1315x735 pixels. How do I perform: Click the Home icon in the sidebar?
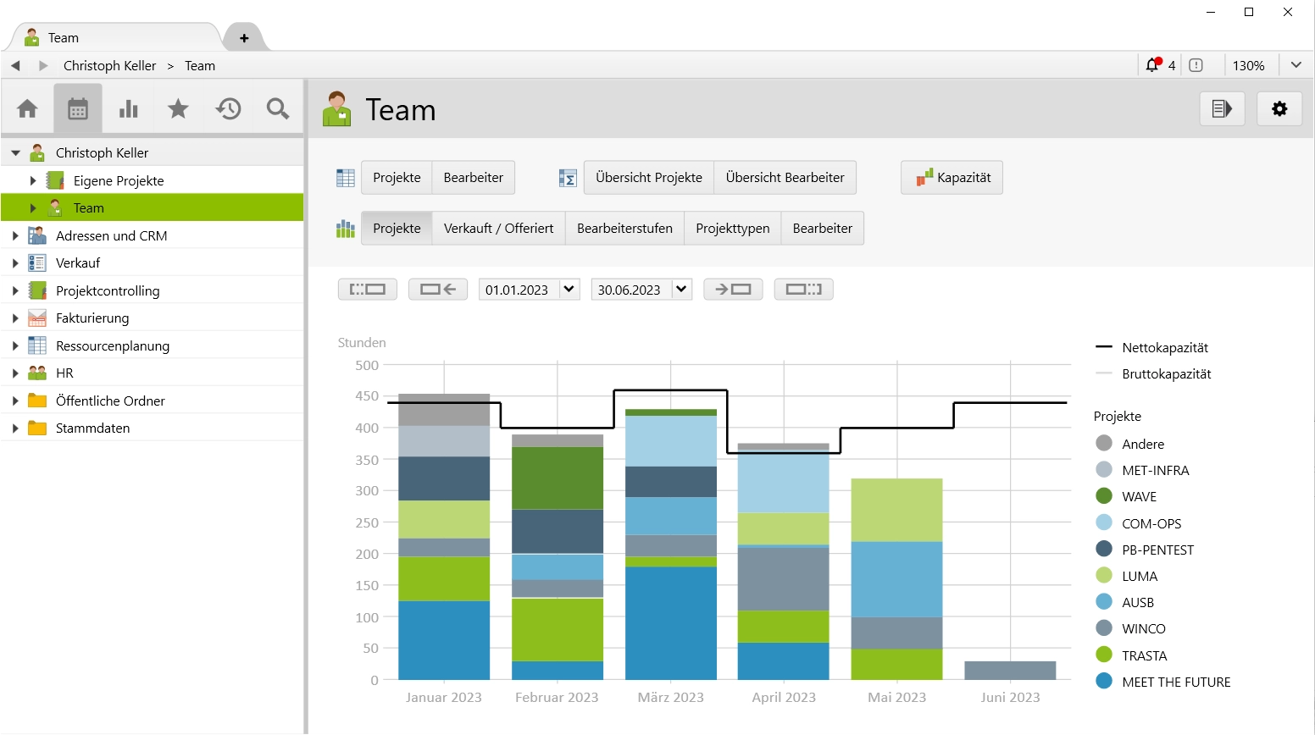[x=27, y=108]
